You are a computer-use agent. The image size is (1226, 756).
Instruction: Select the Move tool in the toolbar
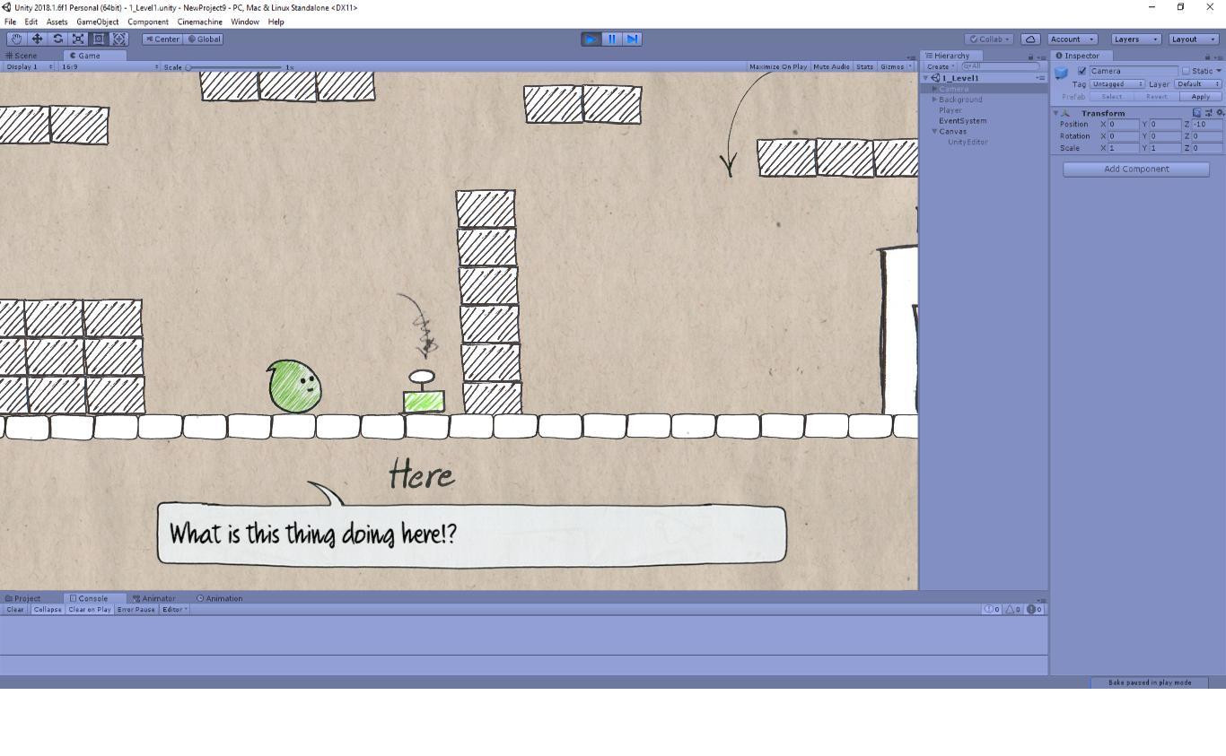click(x=37, y=39)
